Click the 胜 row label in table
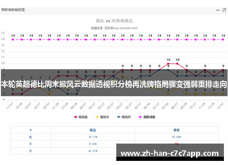 31,137
